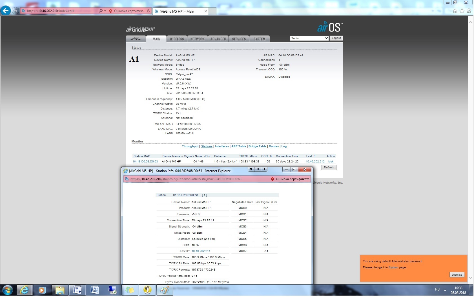
Task: Kick the connected station
Action: (331, 162)
